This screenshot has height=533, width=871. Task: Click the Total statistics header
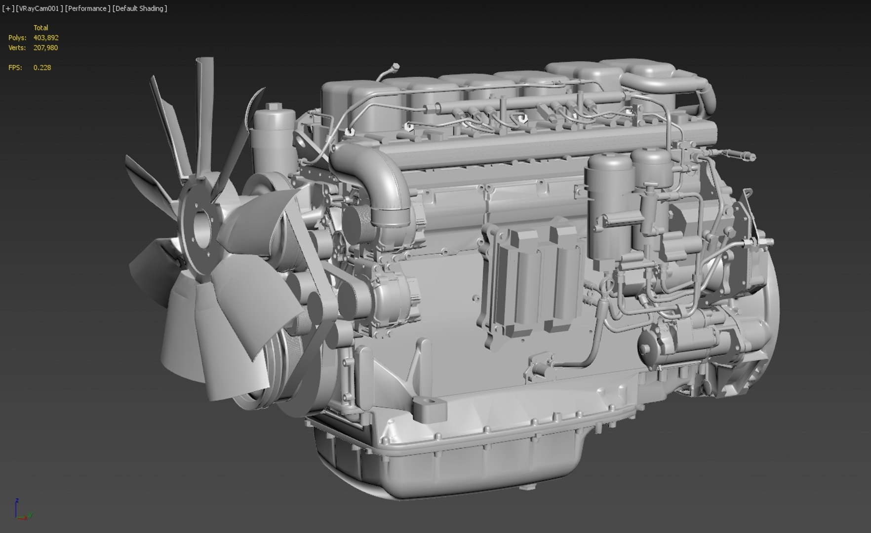(x=40, y=28)
